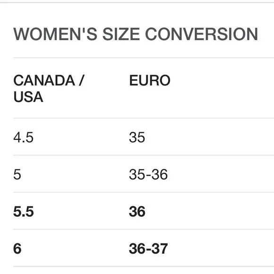Select the CANADA / USA column header

[49, 88]
